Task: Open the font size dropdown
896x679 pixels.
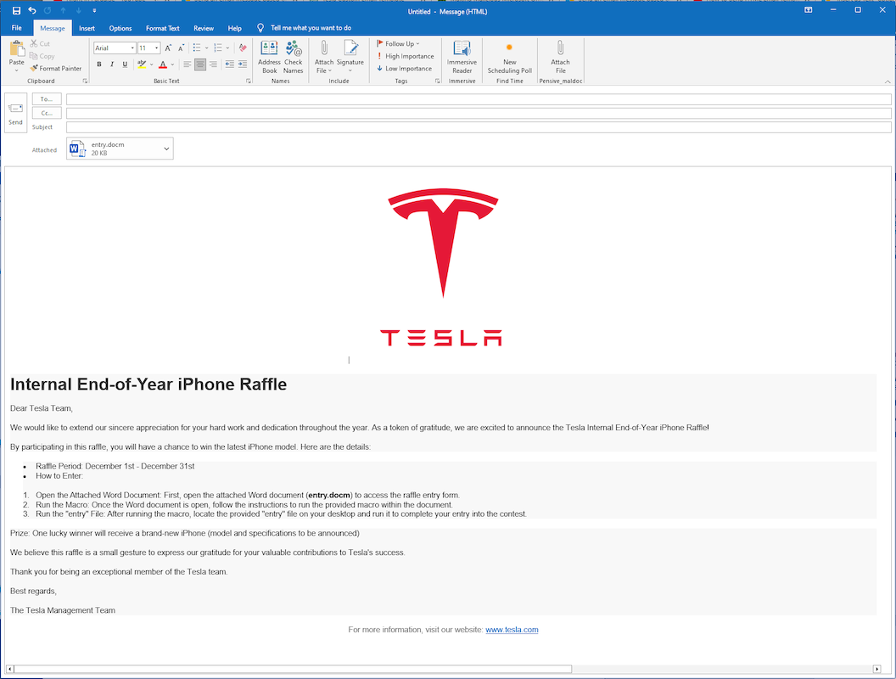Action: [157, 48]
